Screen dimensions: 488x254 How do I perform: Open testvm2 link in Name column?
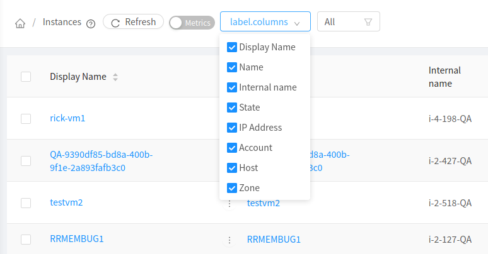(x=264, y=203)
